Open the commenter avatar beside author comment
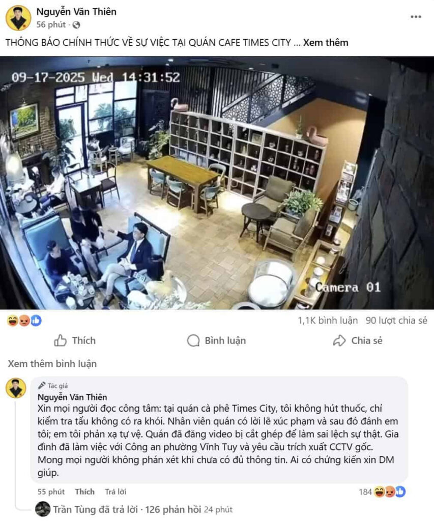The width and height of the screenshot is (434, 521). (x=16, y=388)
